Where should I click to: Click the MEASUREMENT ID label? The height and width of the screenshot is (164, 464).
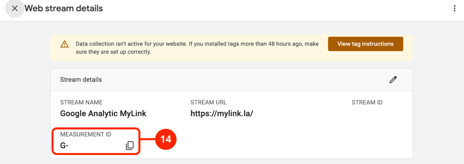tap(86, 134)
